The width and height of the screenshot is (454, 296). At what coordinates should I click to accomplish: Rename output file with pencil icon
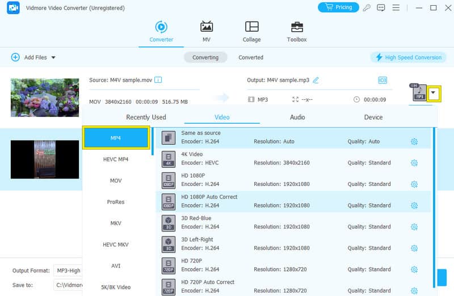pos(316,80)
